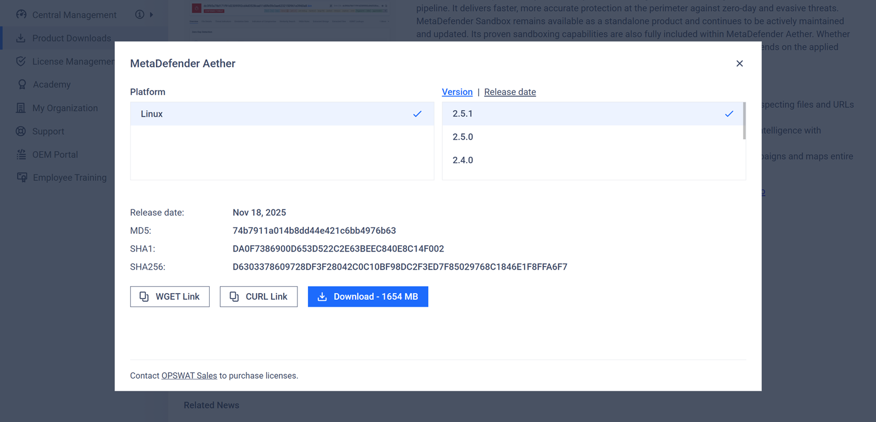
Task: Sort versions by Release date
Action: 509,92
